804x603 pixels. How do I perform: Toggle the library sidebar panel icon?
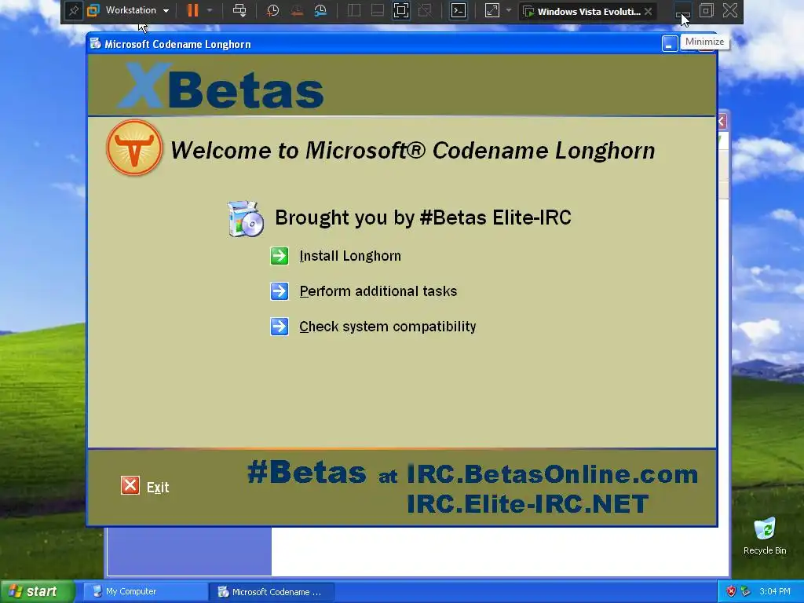click(354, 10)
